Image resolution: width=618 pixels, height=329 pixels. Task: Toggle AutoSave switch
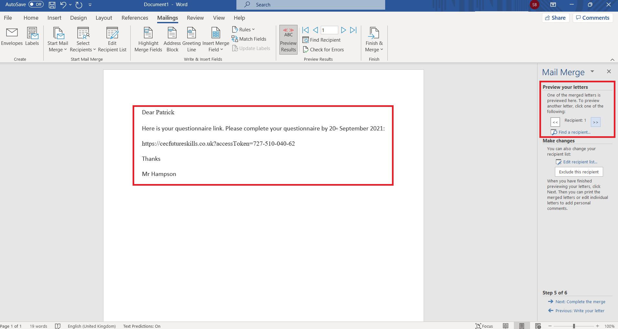pyautogui.click(x=36, y=5)
